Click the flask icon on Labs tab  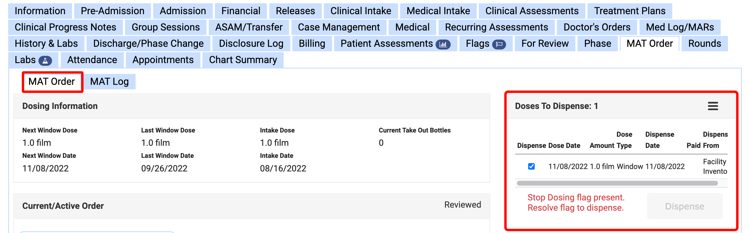click(x=45, y=61)
